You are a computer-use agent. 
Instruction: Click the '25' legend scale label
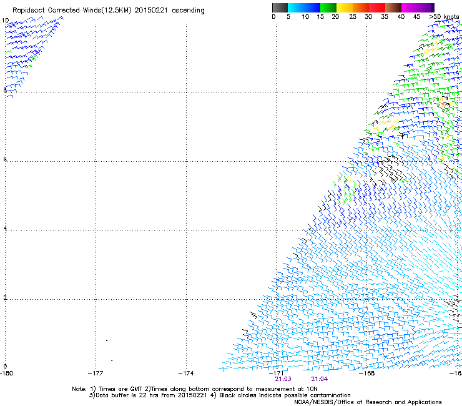353,17
